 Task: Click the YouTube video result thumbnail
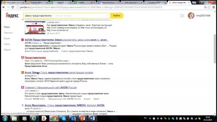(35, 28)
